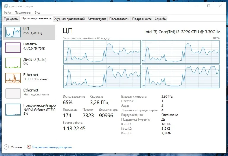Click the Task Manager title bar icon
The image size is (228, 156).
6,6
